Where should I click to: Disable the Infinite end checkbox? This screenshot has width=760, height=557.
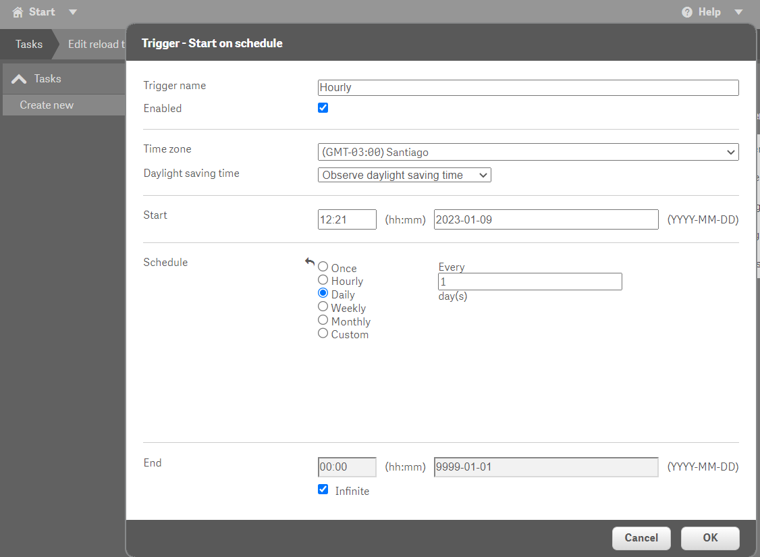pyautogui.click(x=323, y=489)
